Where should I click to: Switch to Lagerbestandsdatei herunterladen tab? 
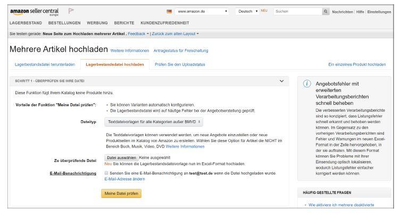(x=45, y=64)
